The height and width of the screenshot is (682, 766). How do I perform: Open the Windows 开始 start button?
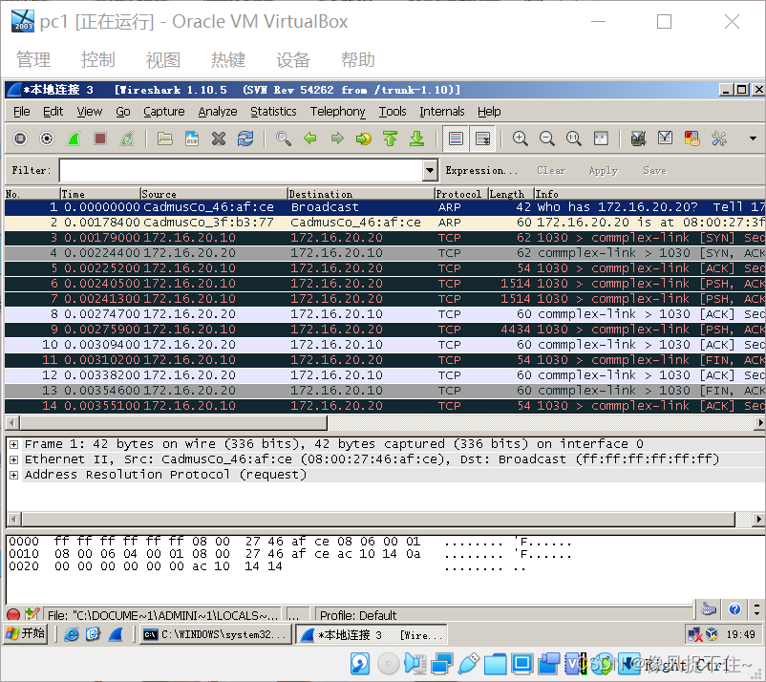click(x=26, y=633)
